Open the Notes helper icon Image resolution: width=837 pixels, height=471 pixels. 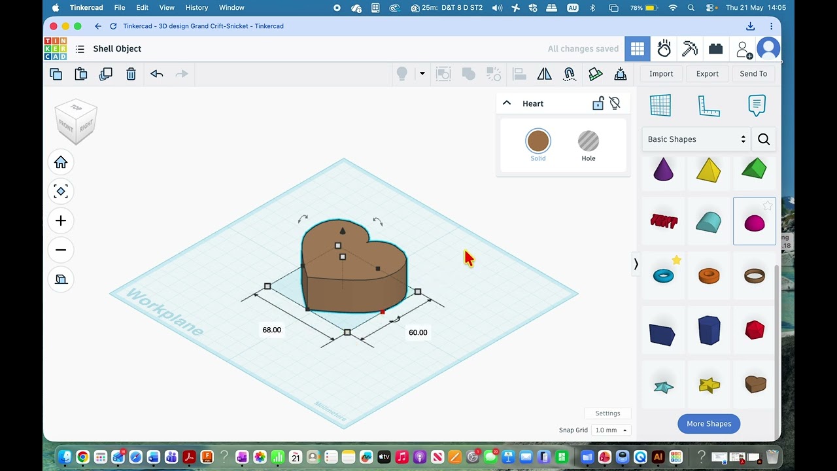(757, 105)
